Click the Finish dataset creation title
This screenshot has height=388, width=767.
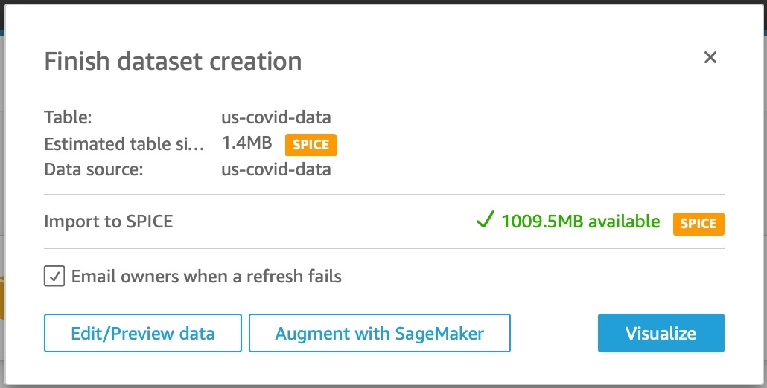173,61
